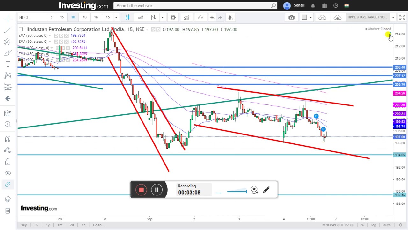The width and height of the screenshot is (408, 230).
Task: Open HPCL SHARE TARGET layout dropdown
Action: coord(393,17)
